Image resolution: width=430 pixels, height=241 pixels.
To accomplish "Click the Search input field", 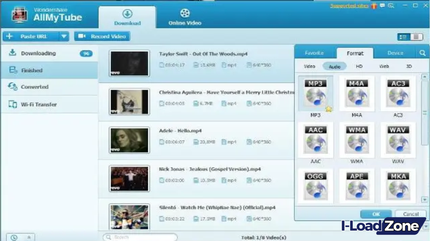I will click(140, 237).
